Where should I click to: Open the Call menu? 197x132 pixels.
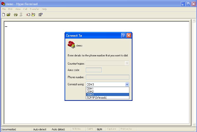point(25,9)
